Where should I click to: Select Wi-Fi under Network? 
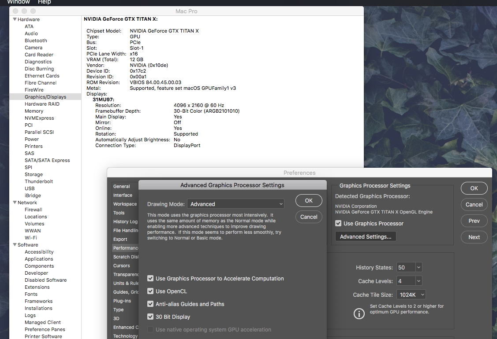[x=31, y=238]
